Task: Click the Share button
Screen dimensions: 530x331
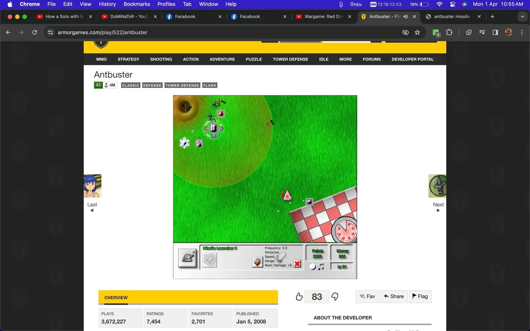Action: 393,296
